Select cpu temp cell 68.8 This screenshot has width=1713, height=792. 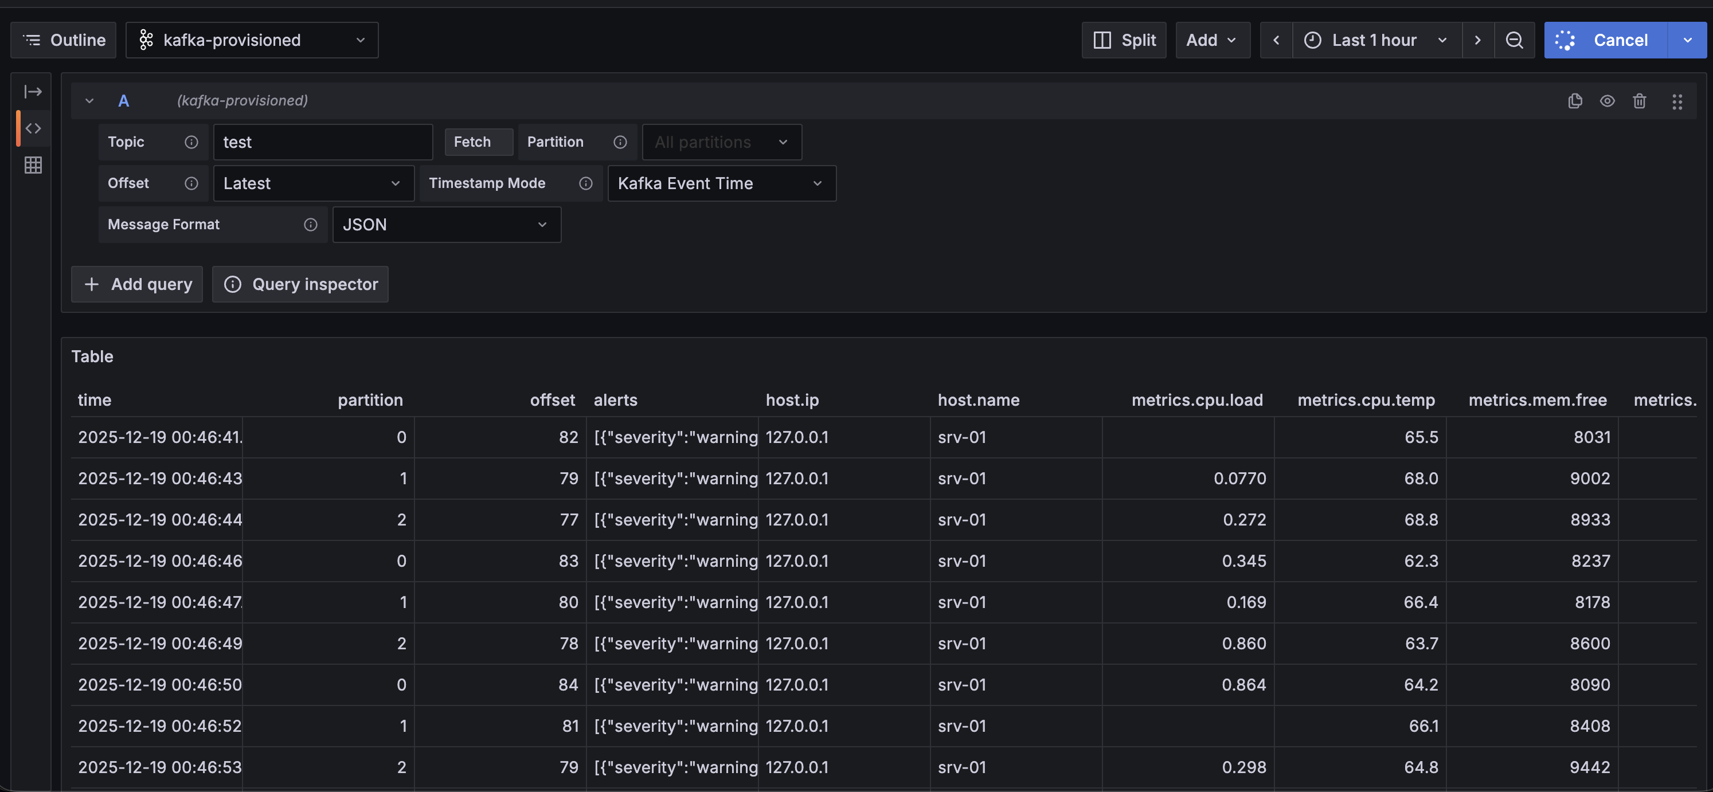[x=1360, y=519]
